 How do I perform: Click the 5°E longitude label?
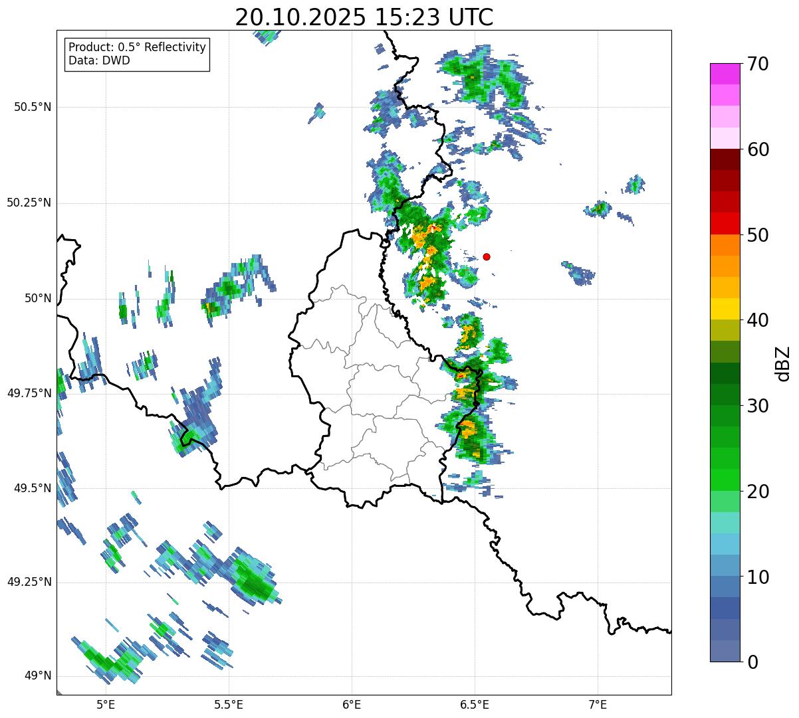[105, 704]
